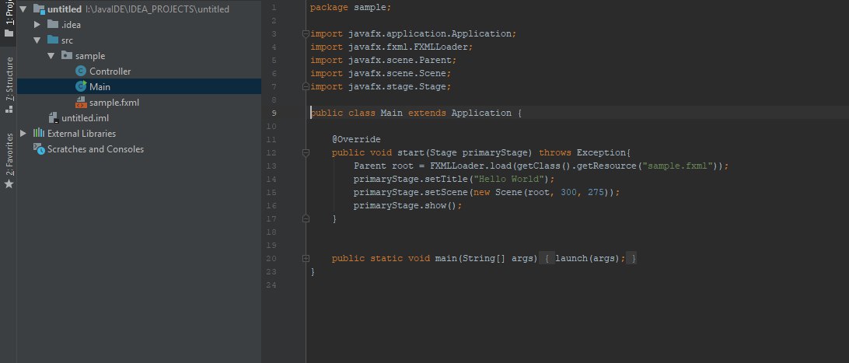Click the sample package folder icon
This screenshot has height=363, width=849.
(67, 55)
